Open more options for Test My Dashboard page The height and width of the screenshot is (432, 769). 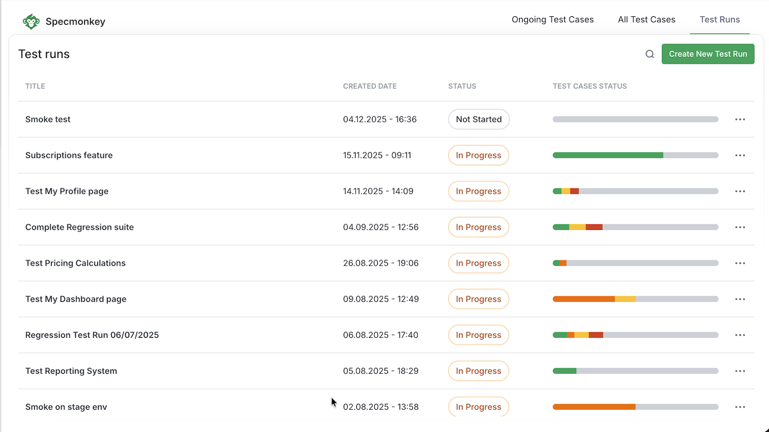coord(740,299)
